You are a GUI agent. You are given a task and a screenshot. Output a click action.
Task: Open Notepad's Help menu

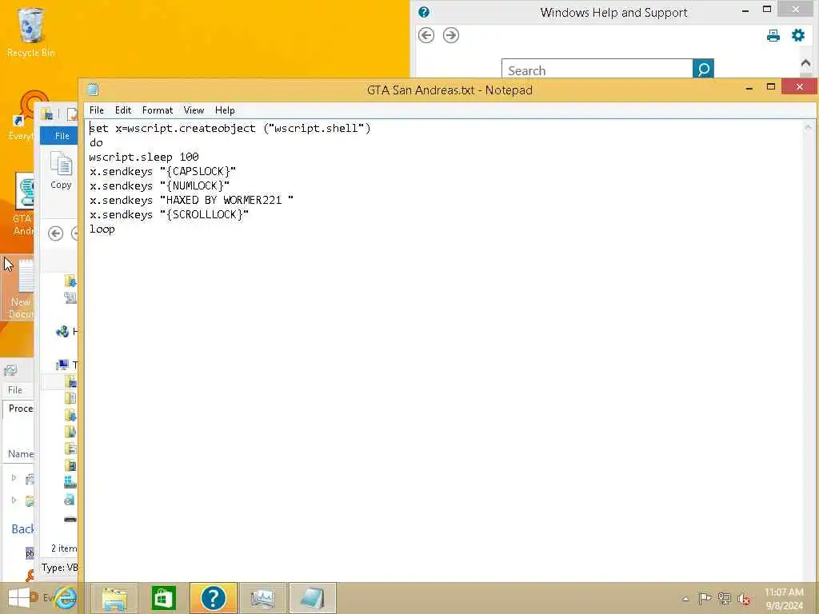[225, 110]
